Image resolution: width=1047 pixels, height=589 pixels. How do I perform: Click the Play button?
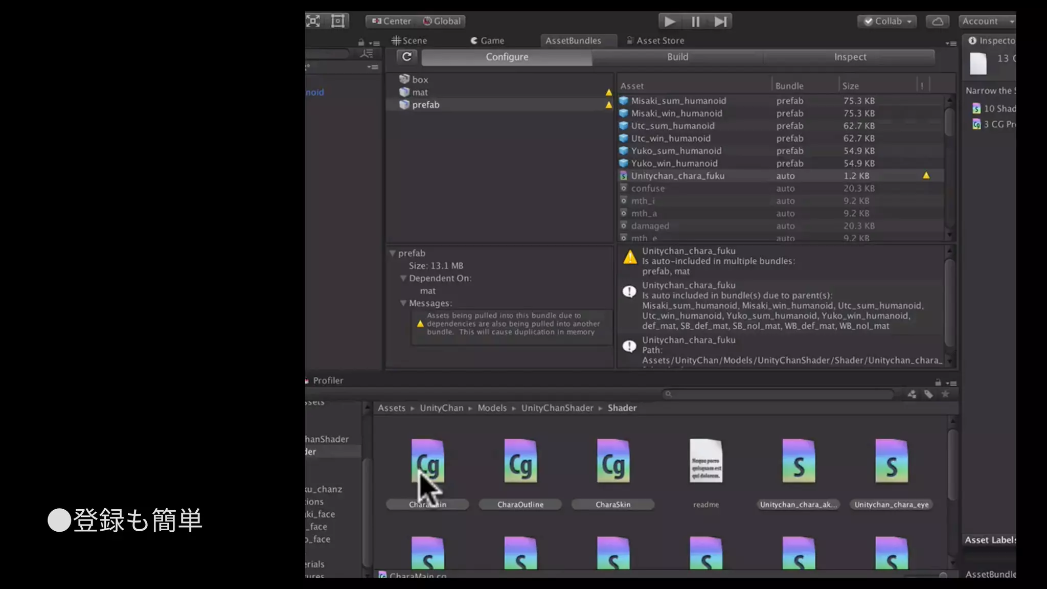click(x=669, y=21)
